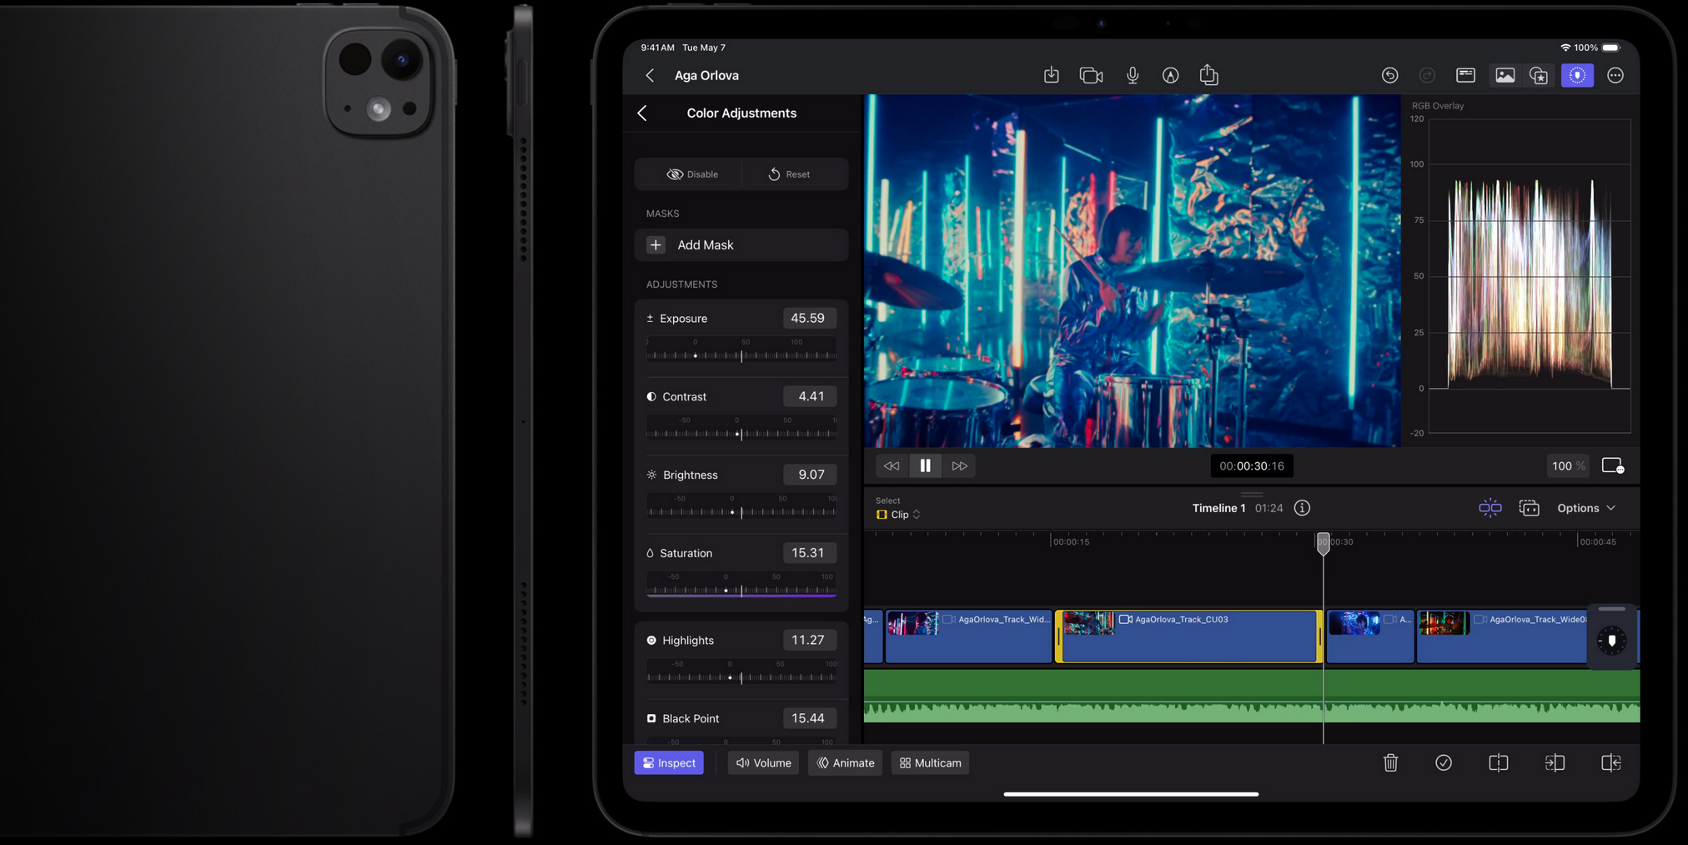The height and width of the screenshot is (845, 1688).
Task: Expand the Options dropdown in timeline
Action: (x=1586, y=508)
